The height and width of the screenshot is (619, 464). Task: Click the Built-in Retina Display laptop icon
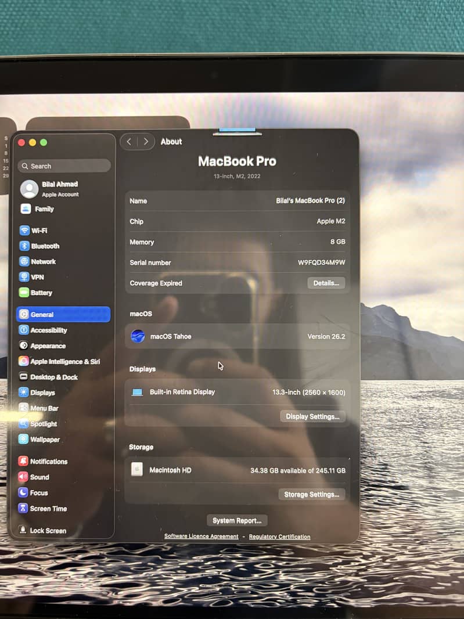pyautogui.click(x=138, y=392)
